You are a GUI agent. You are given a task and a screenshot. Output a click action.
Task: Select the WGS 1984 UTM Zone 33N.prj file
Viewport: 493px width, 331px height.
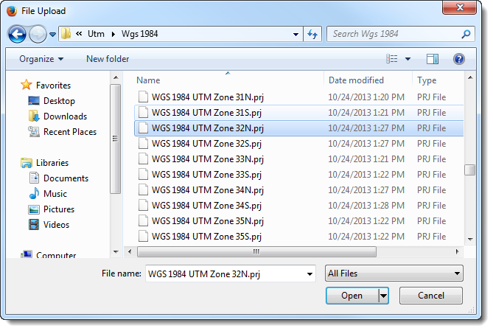[x=207, y=159]
